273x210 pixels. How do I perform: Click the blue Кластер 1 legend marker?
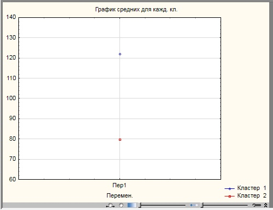230,189
